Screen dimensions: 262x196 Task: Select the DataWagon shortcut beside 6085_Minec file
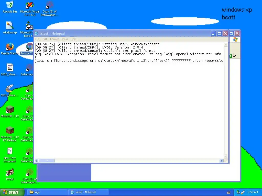[x=27, y=70]
